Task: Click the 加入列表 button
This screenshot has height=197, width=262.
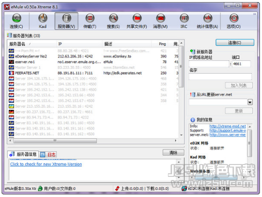Action: coord(239,86)
